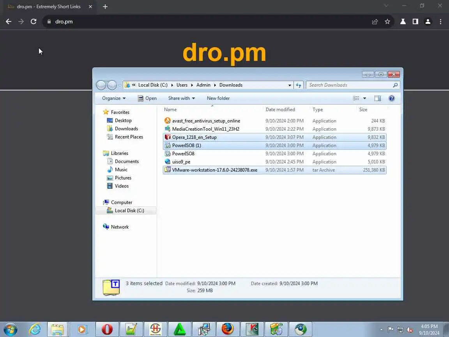Sort by Date modified column
The width and height of the screenshot is (449, 337).
280,110
